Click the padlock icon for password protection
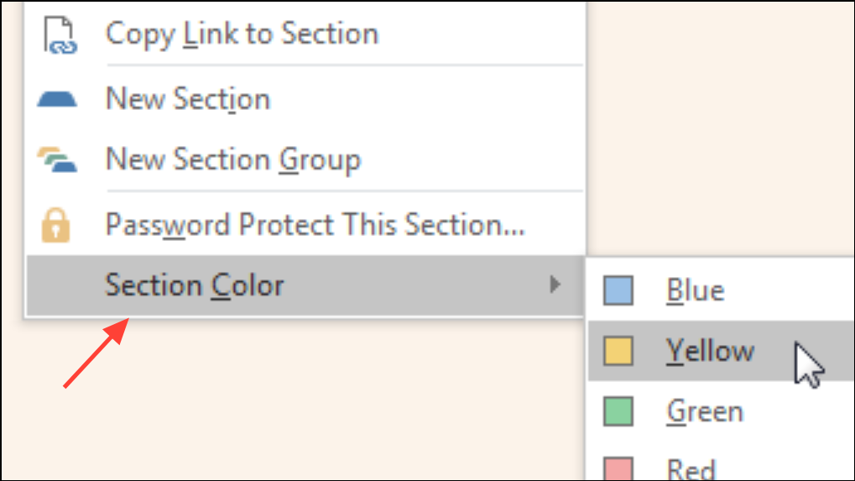 (55, 225)
